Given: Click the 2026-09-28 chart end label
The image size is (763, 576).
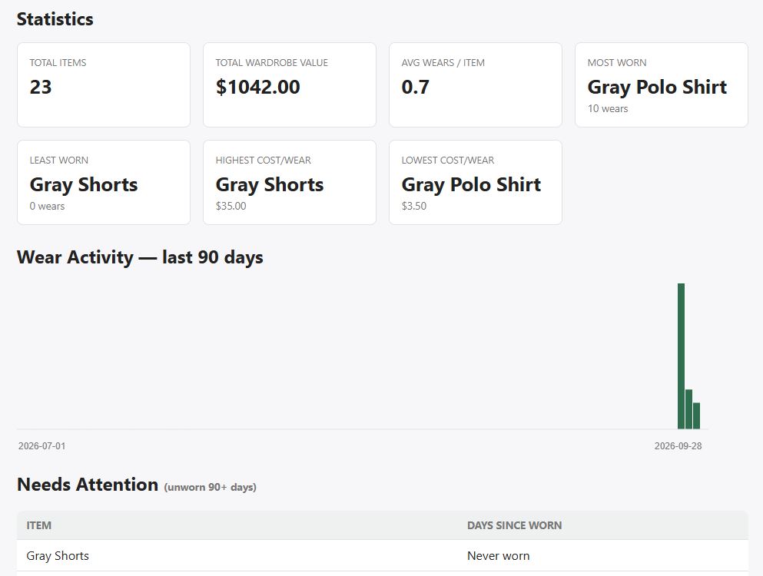Looking at the screenshot, I should pyautogui.click(x=678, y=446).
